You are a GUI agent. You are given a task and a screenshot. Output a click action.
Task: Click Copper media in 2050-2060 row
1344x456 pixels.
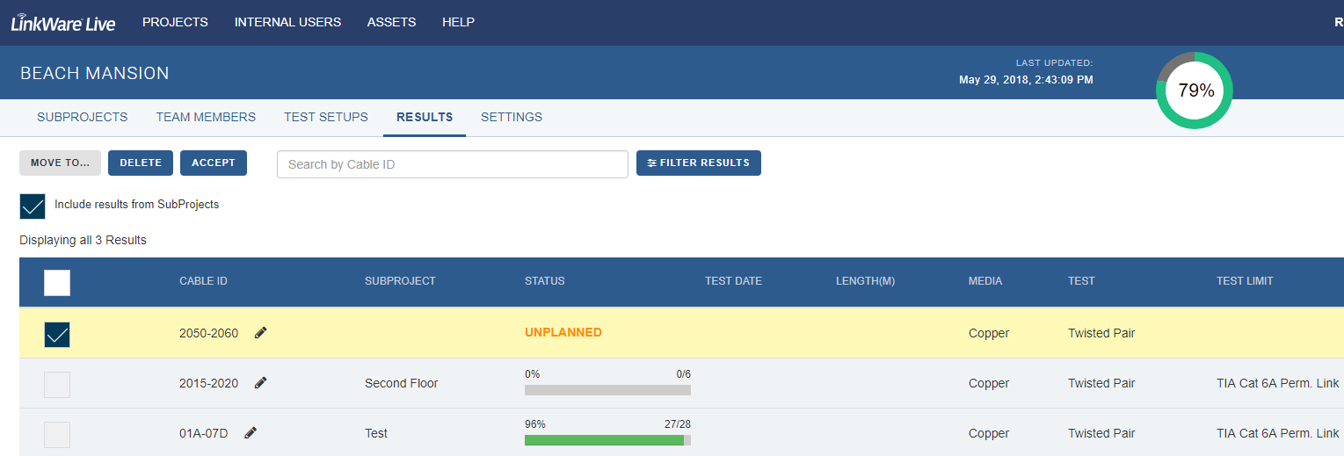(989, 334)
